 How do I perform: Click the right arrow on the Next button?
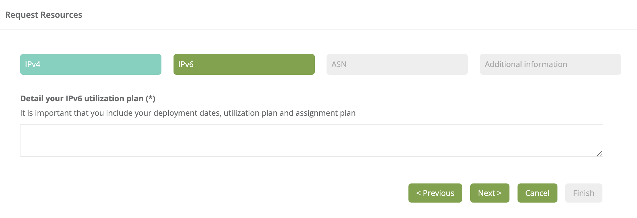(499, 193)
